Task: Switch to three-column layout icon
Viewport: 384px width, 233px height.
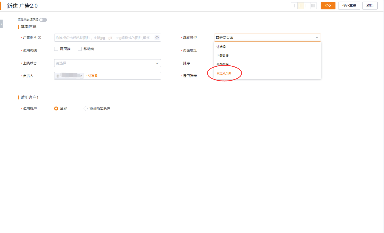Action: click(307, 6)
